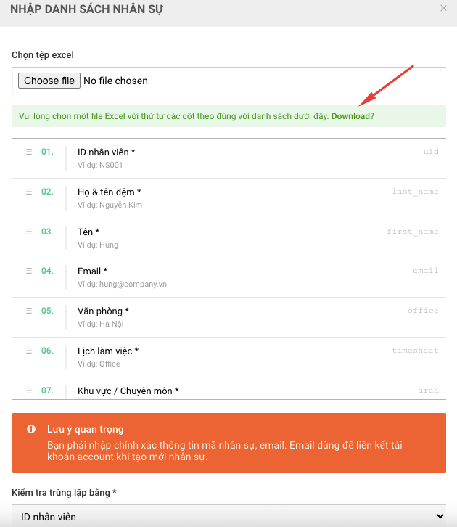457x527 pixels.
Task: Click the drag handle for Khu vực / Chuyên môn
Action: (x=29, y=391)
